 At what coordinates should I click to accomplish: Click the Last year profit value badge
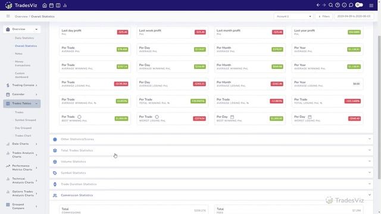click(x=354, y=32)
